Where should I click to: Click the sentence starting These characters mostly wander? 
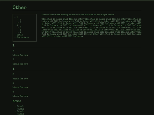(78, 15)
